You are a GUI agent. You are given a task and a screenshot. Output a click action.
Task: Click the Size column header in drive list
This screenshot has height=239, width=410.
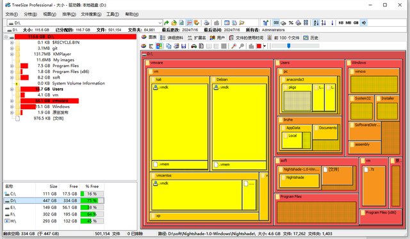click(47, 187)
